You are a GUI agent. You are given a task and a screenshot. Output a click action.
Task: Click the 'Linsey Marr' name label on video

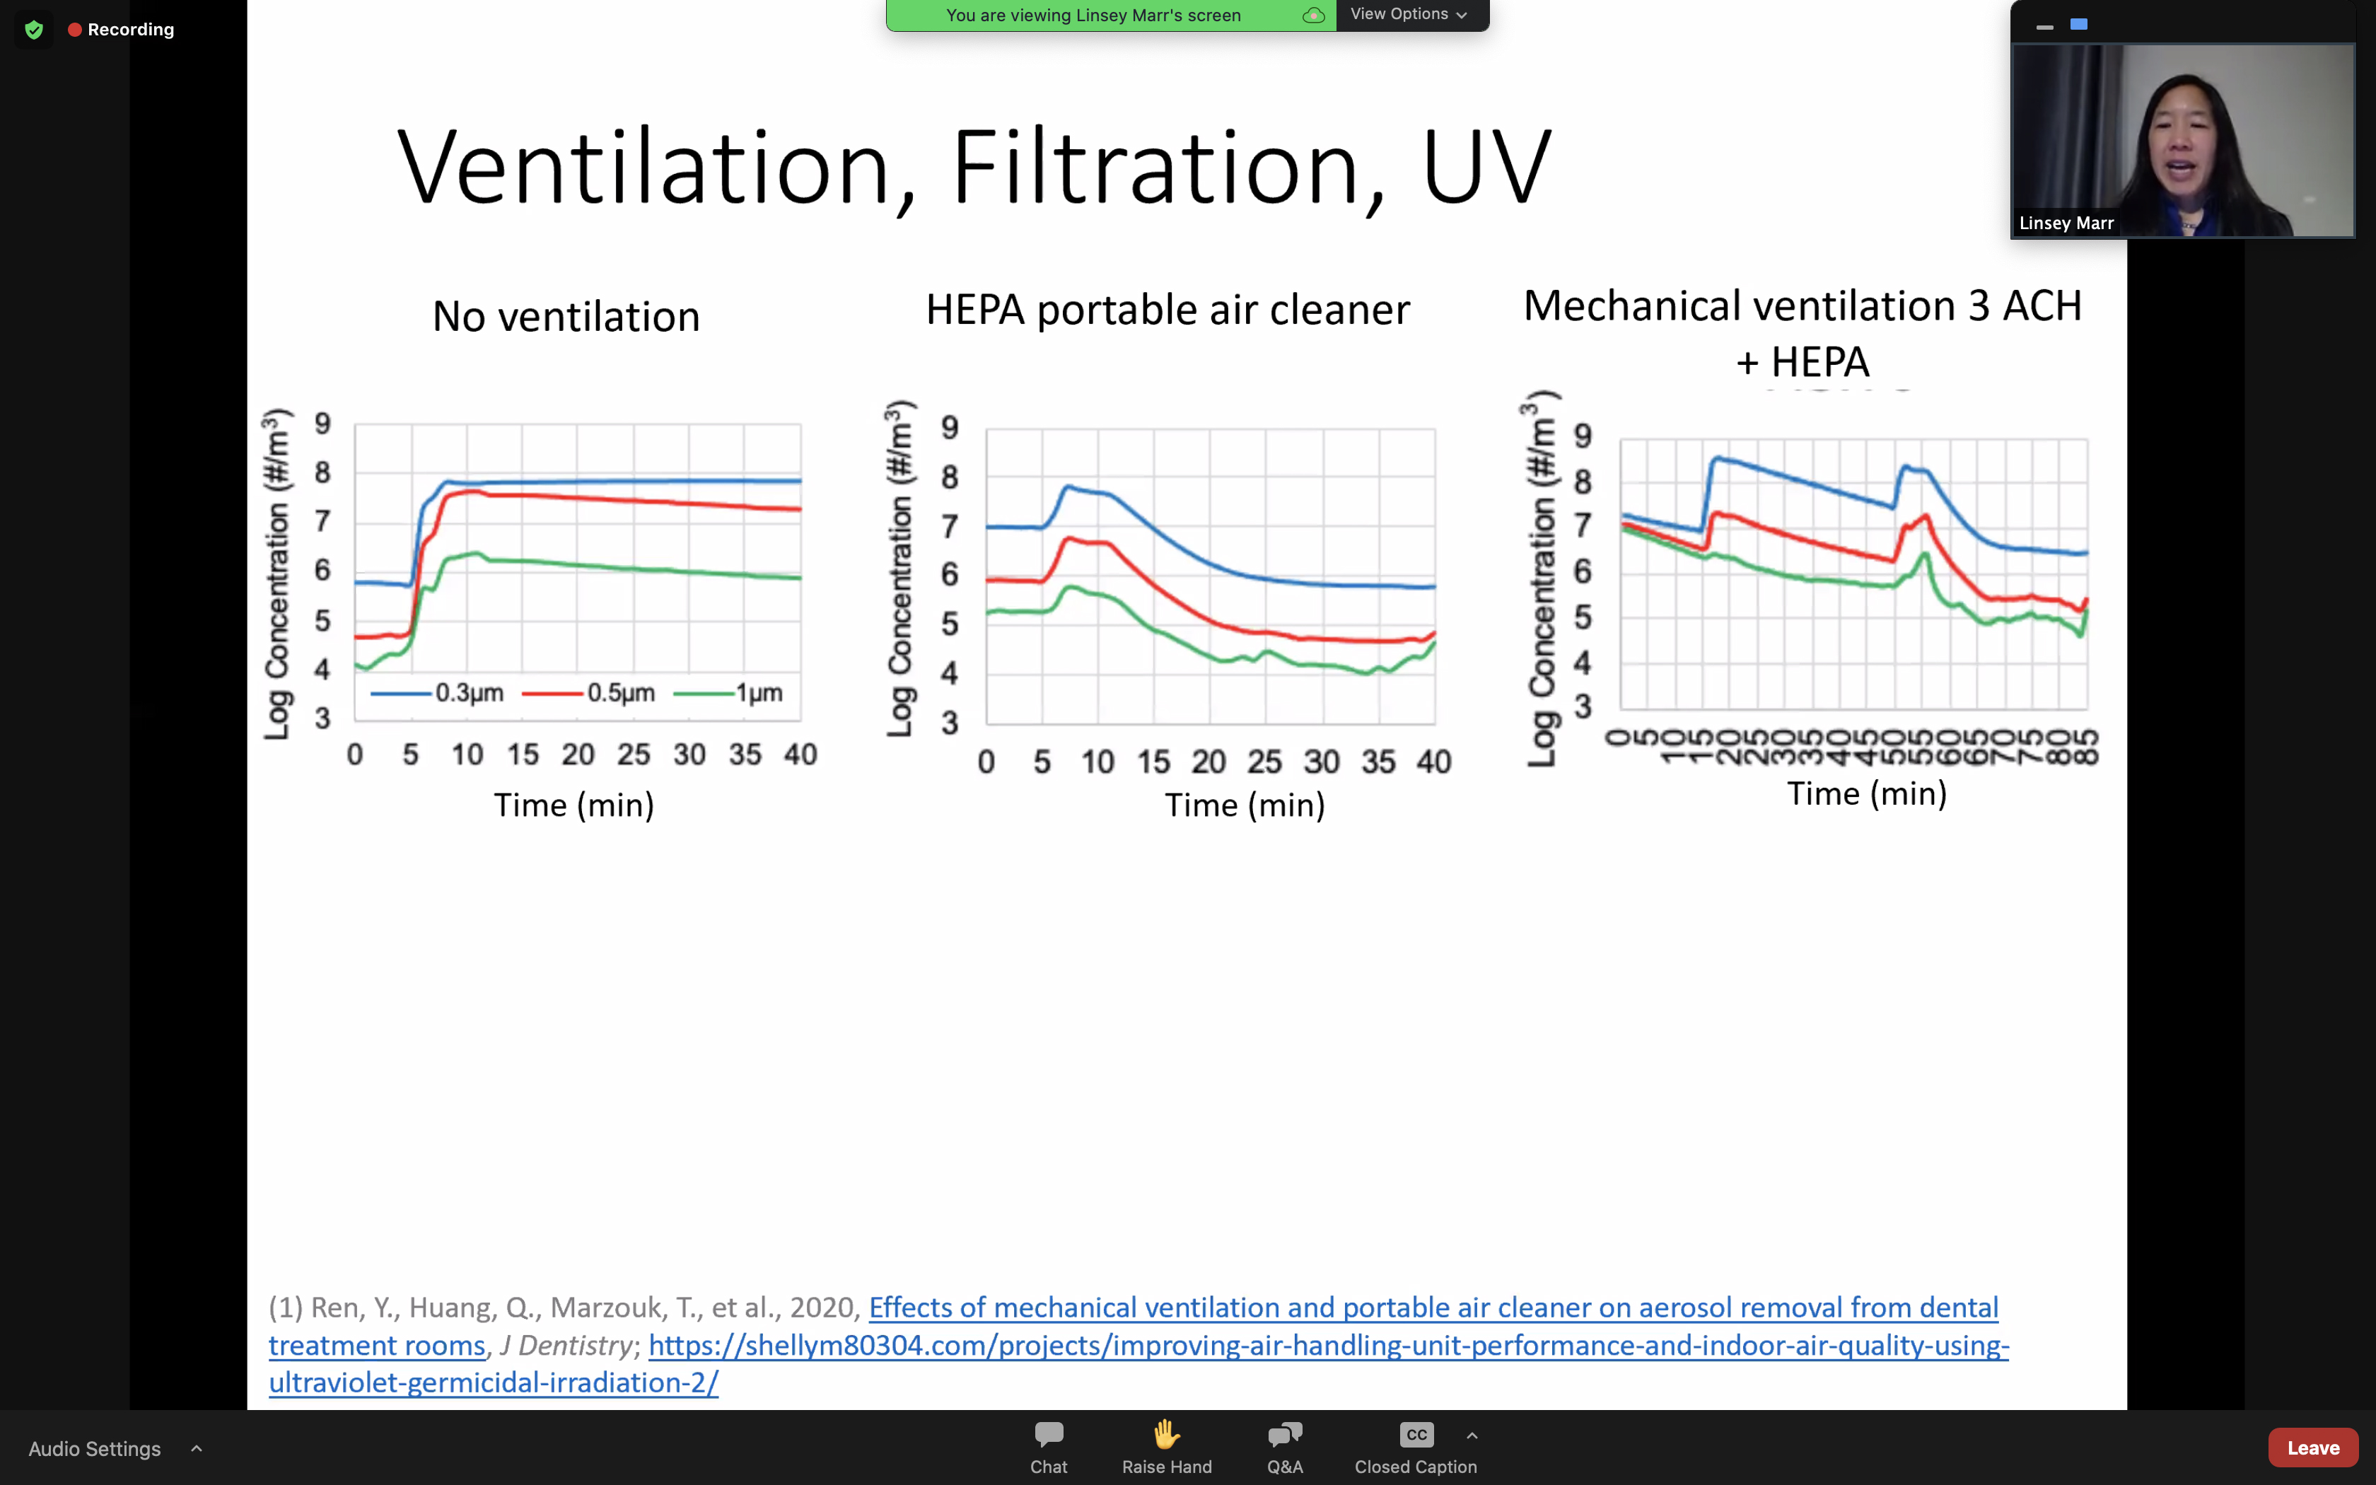click(x=2066, y=223)
